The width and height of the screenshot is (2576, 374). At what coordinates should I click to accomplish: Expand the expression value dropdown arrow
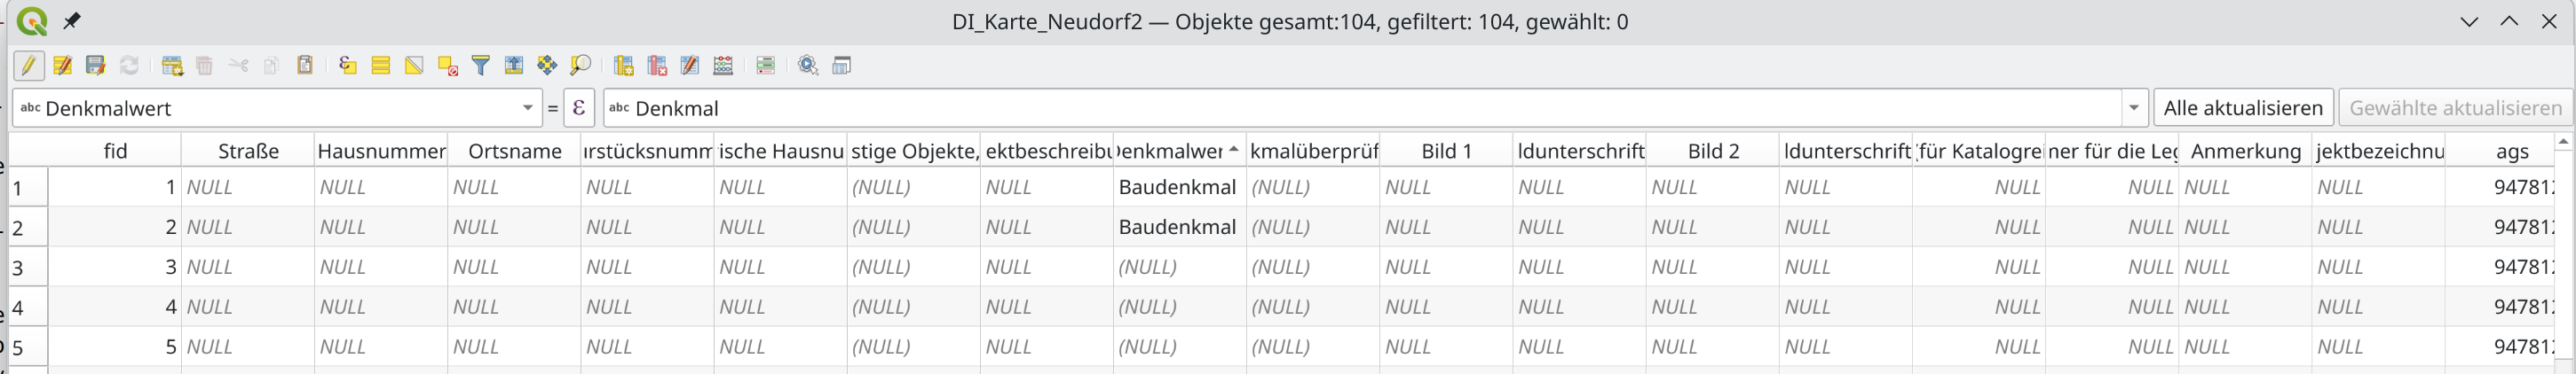2133,108
